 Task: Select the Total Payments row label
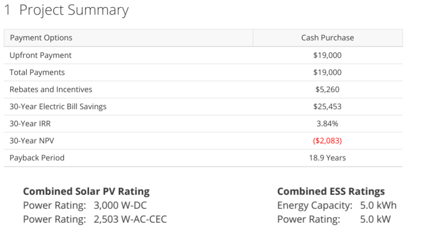coord(37,72)
